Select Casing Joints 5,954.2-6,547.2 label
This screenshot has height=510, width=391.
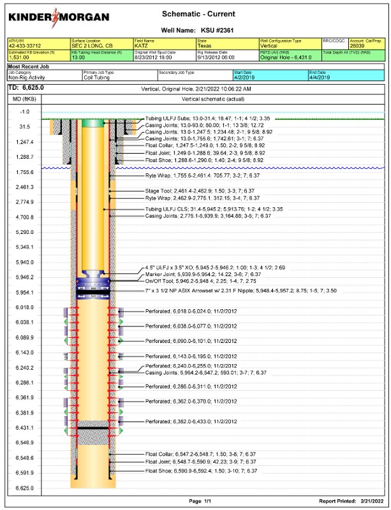point(206,373)
